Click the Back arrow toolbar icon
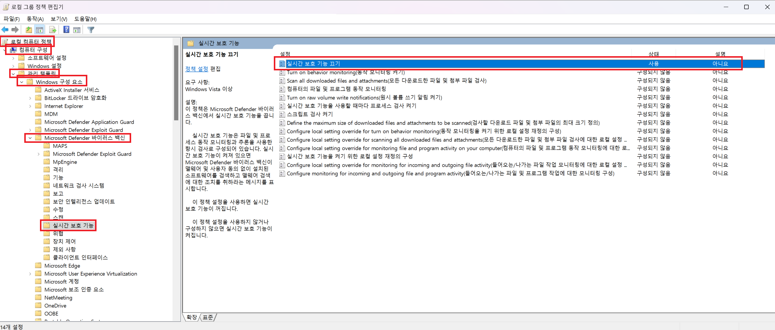This screenshot has width=775, height=330. pyautogui.click(x=5, y=30)
